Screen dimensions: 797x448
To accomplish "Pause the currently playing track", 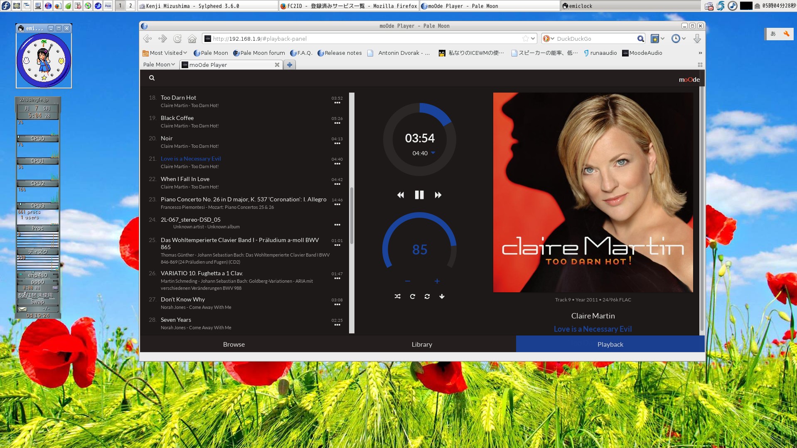I will point(419,195).
